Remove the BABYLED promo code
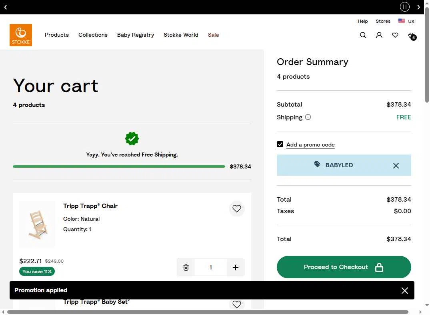Viewport: 430px width, 315px height. (396, 166)
